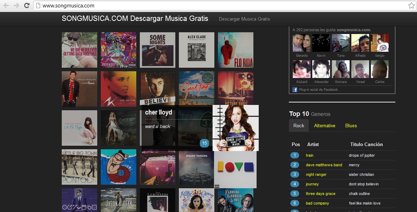Screen dimensions: 417x212
Task: Open Carly Rae Jepsen Call Me Maybe cover
Action: [x=79, y=128]
